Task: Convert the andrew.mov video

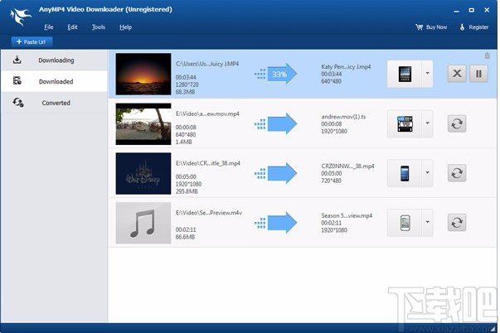Action: [x=457, y=123]
